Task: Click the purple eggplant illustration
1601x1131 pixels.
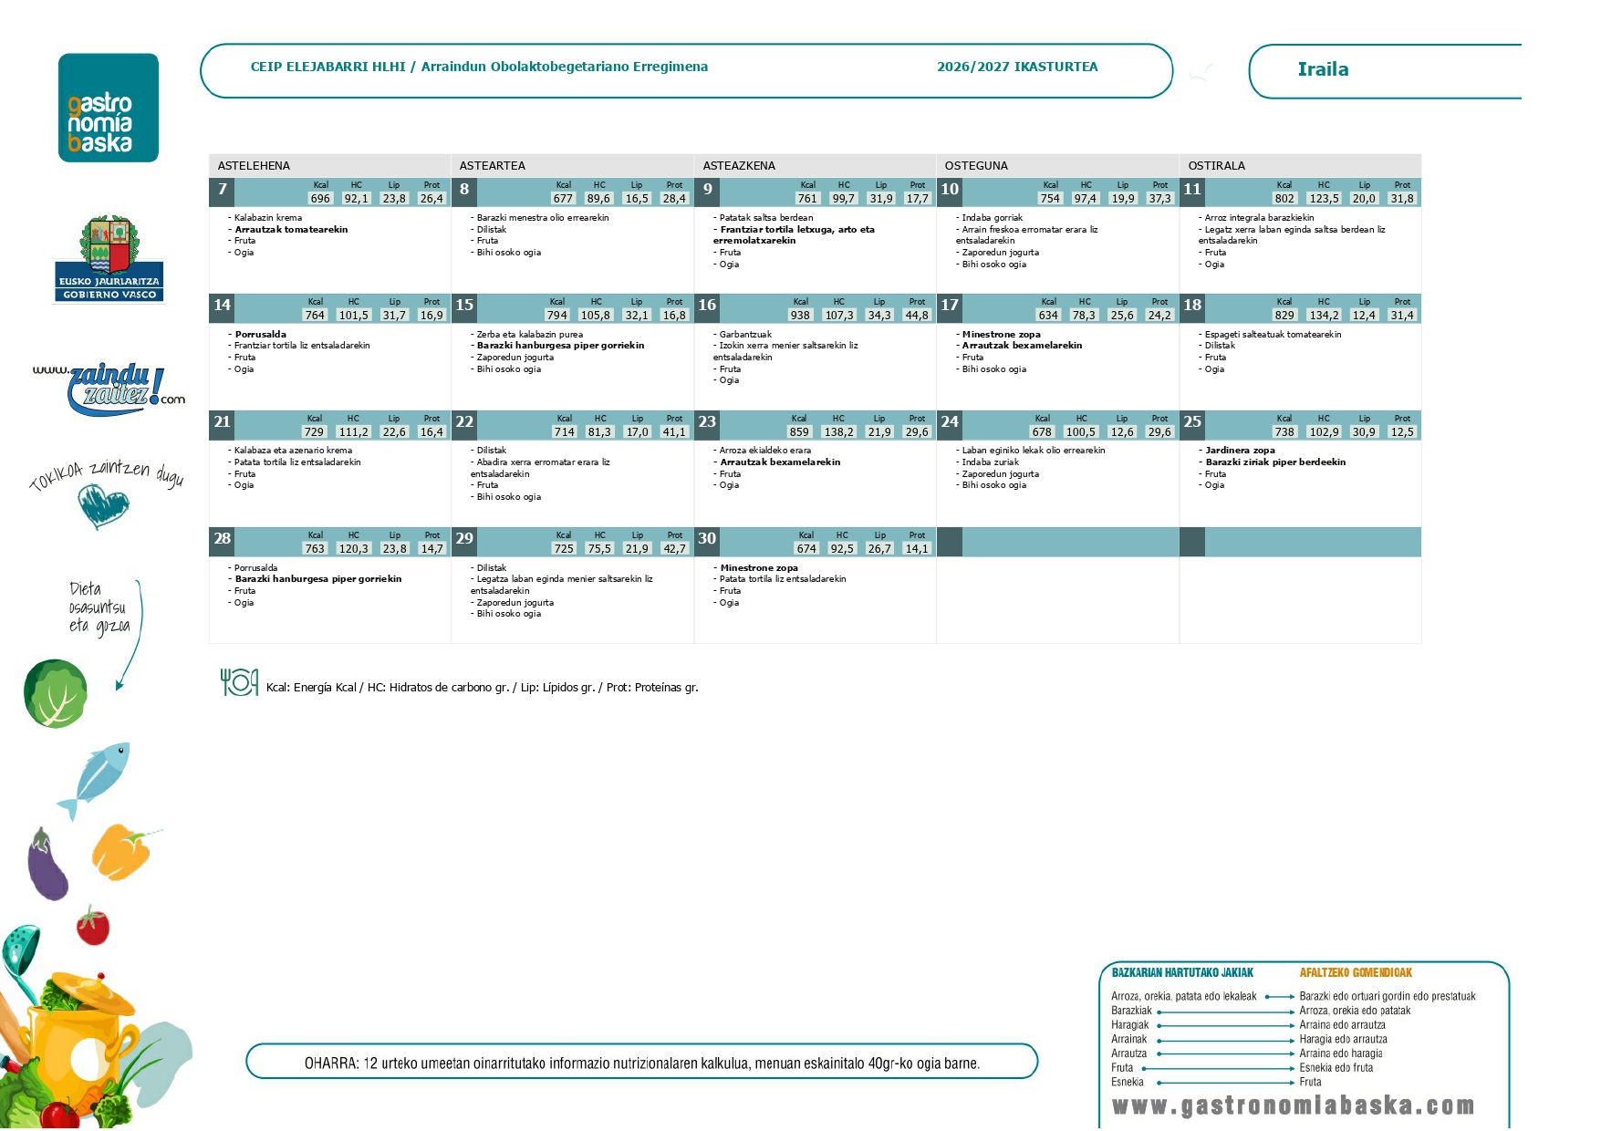Action: pos(47,864)
